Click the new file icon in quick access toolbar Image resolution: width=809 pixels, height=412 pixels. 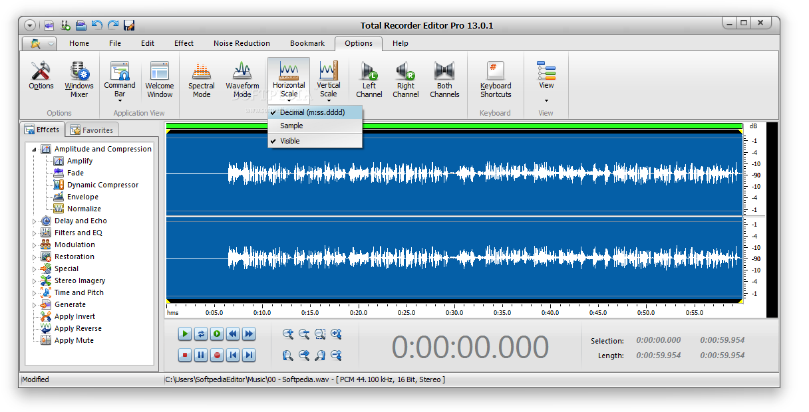point(49,25)
